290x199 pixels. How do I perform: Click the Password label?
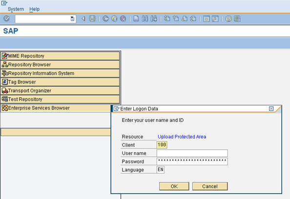coord(133,161)
